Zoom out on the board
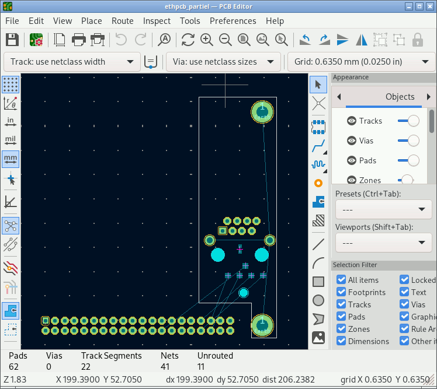 [x=225, y=40]
